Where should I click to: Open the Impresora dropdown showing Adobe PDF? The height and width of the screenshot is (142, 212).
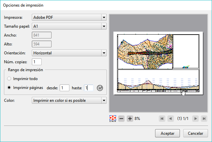tap(69, 17)
